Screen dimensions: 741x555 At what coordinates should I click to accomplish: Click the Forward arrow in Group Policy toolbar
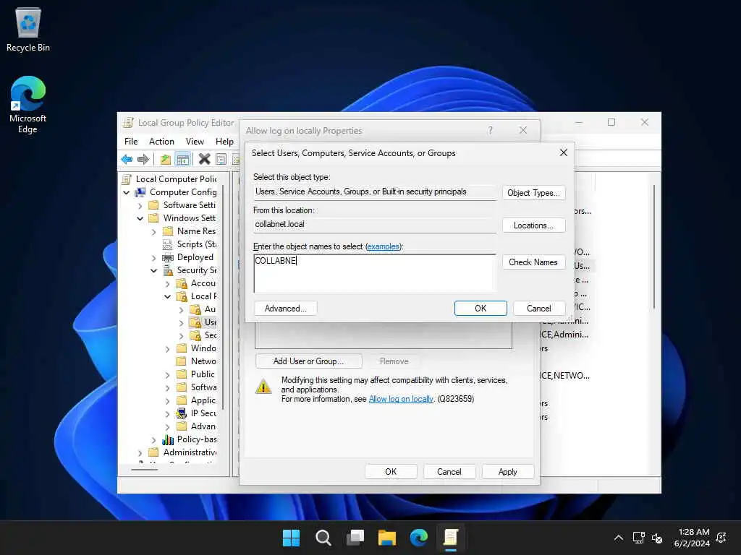143,159
